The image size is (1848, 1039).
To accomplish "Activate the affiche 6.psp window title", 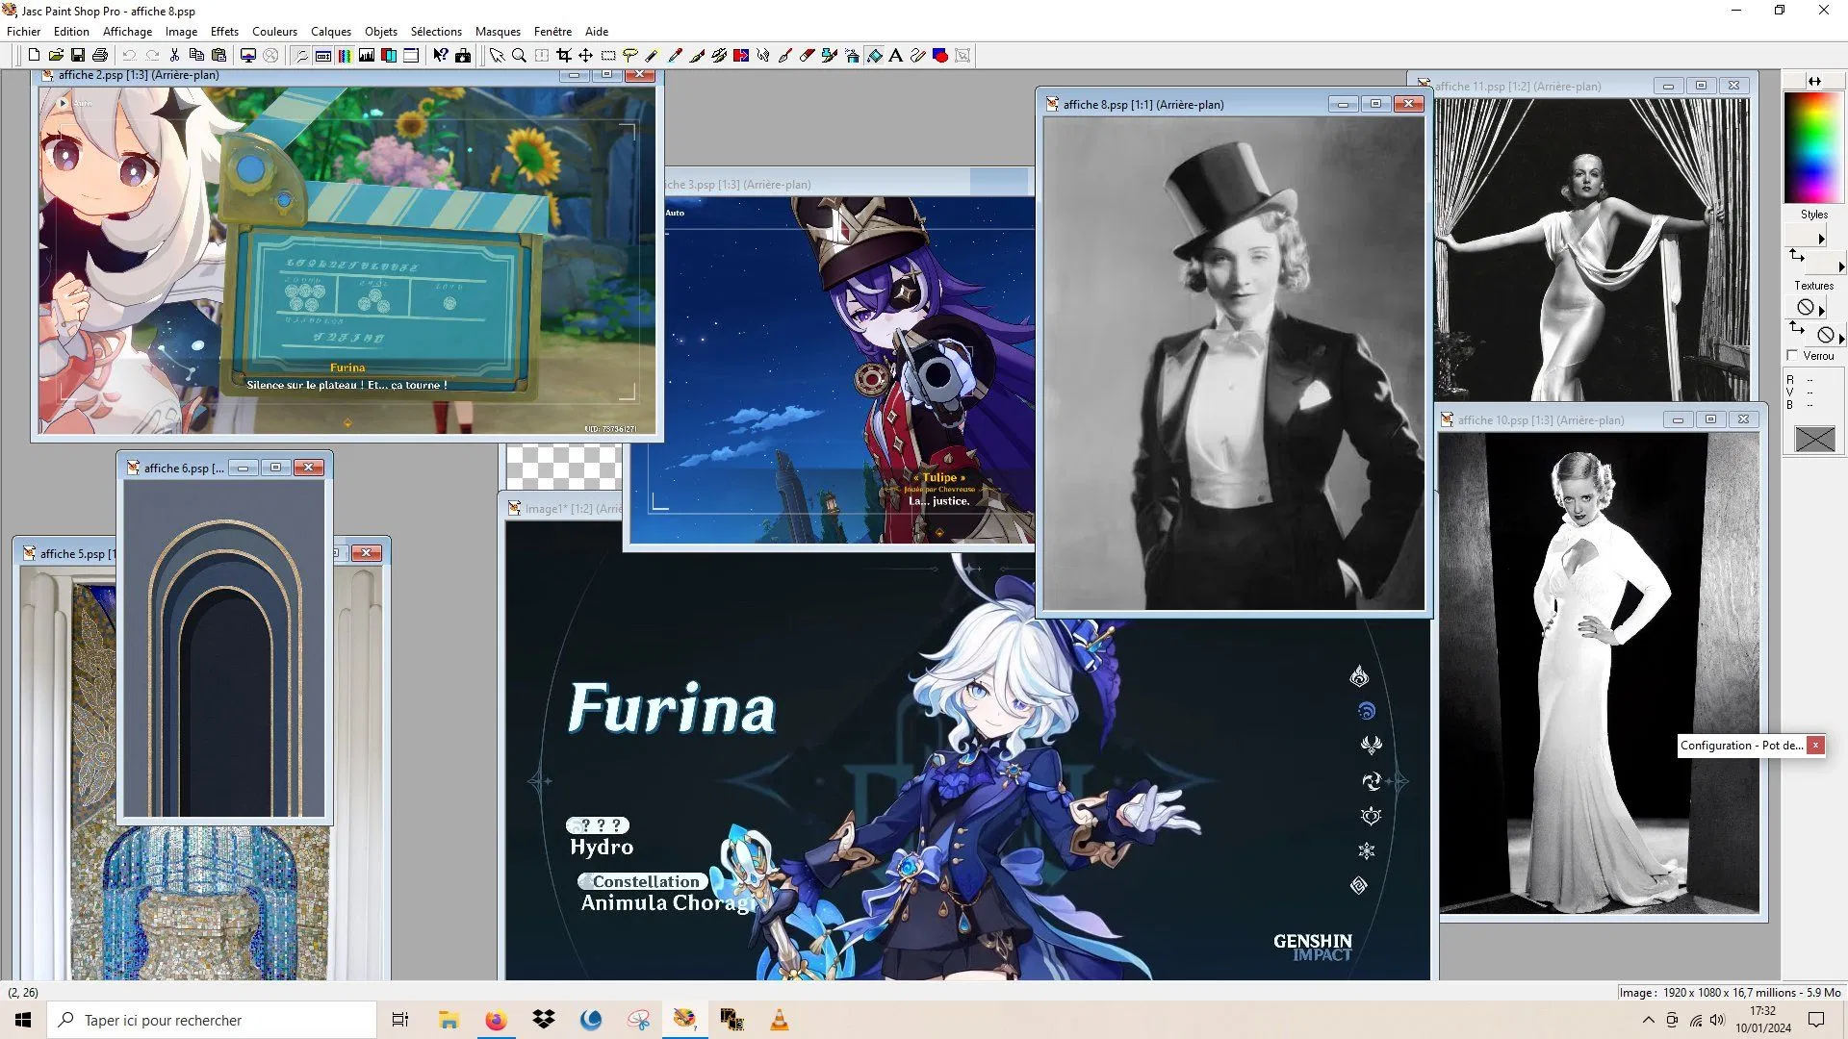I will [183, 468].
